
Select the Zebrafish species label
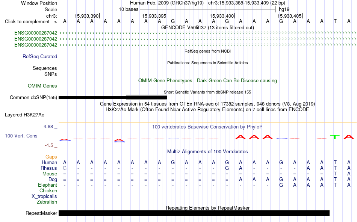pyautogui.click(x=47, y=202)
